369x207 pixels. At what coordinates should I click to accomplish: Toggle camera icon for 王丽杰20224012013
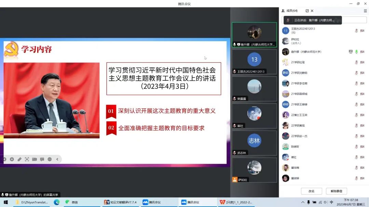point(362,31)
